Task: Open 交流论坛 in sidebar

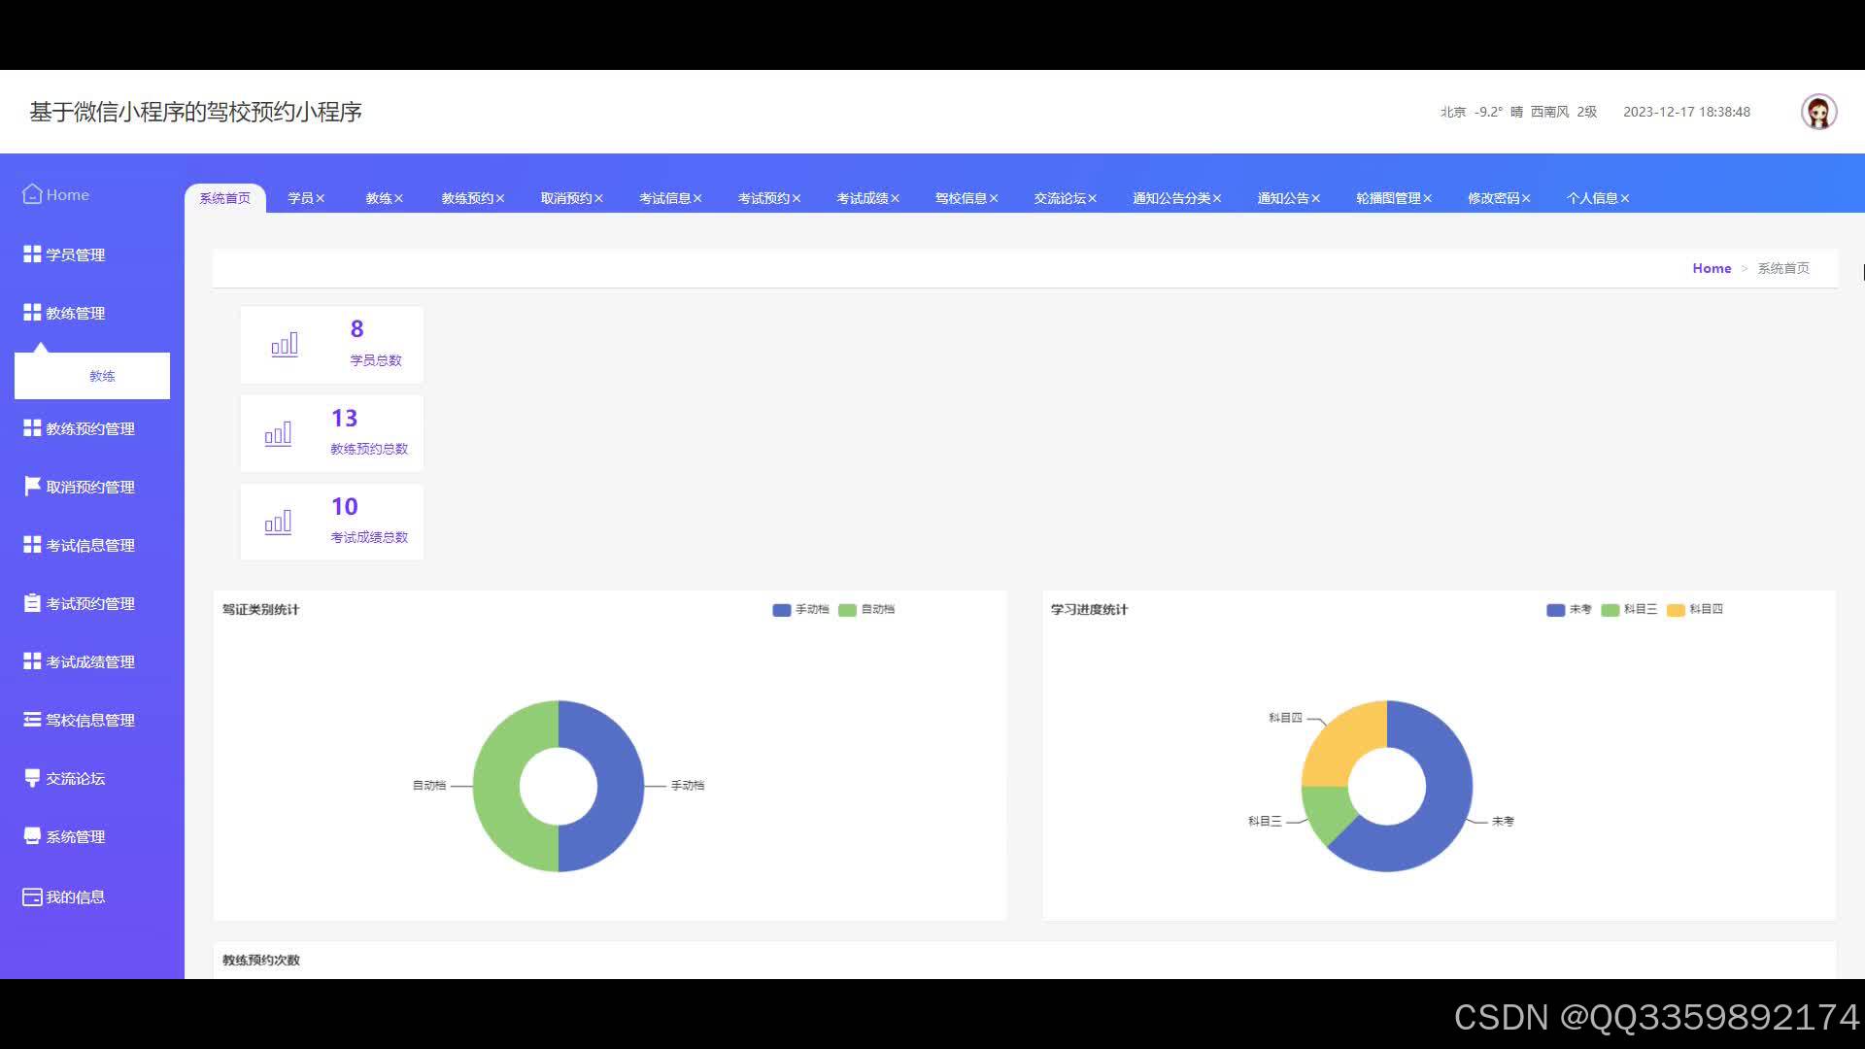Action: [x=92, y=778]
